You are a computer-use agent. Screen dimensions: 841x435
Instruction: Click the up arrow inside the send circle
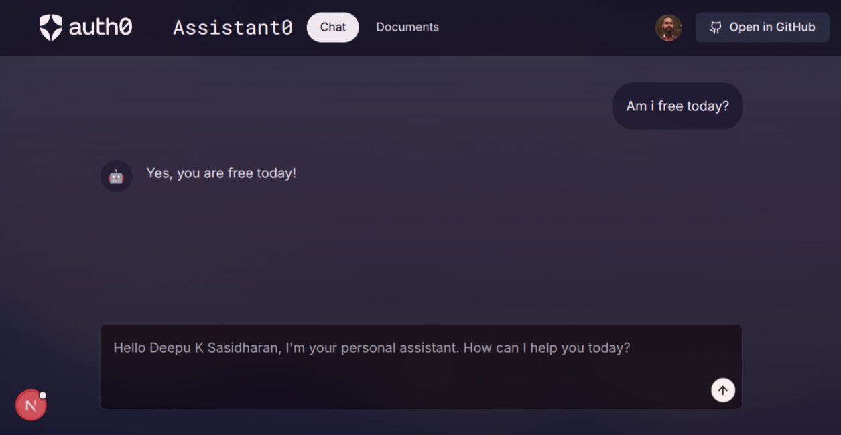[x=723, y=390]
